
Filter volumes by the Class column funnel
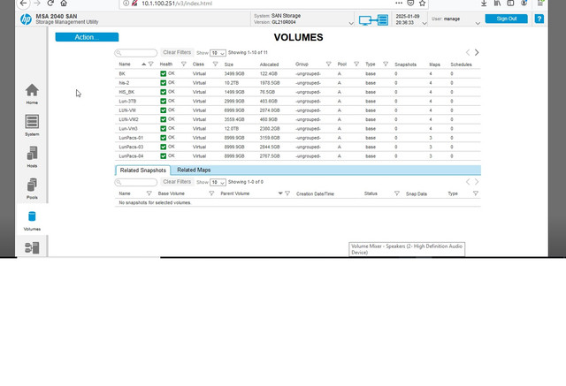[215, 64]
